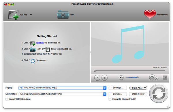This screenshot has width=173, height=112.
Task: Start conversion with the large convert button
Action: [x=159, y=94]
